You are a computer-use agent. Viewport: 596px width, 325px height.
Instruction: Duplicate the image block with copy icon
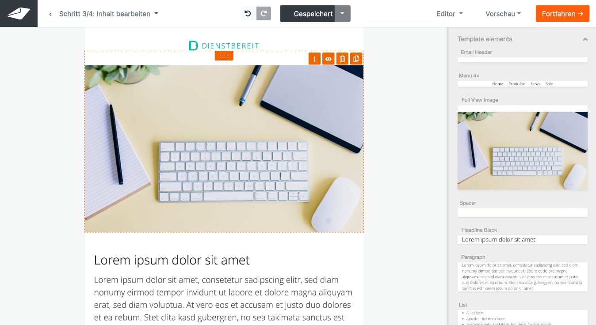point(356,59)
